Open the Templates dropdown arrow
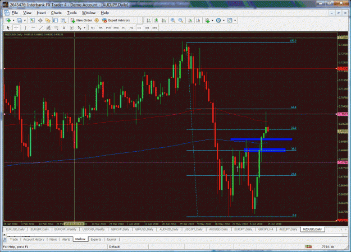 (x=235, y=21)
